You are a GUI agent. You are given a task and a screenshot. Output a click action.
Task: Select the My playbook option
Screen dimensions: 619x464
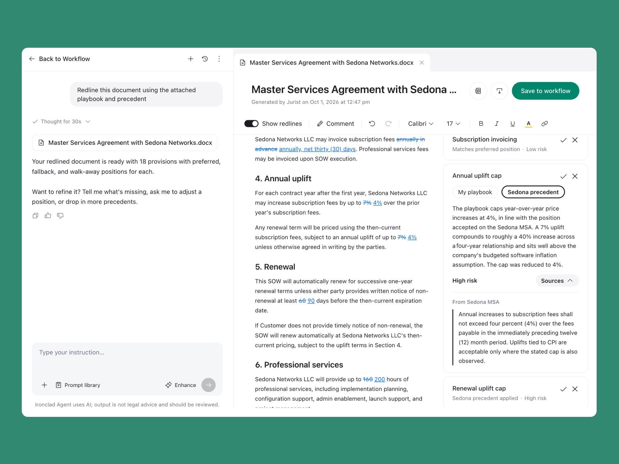tap(475, 192)
